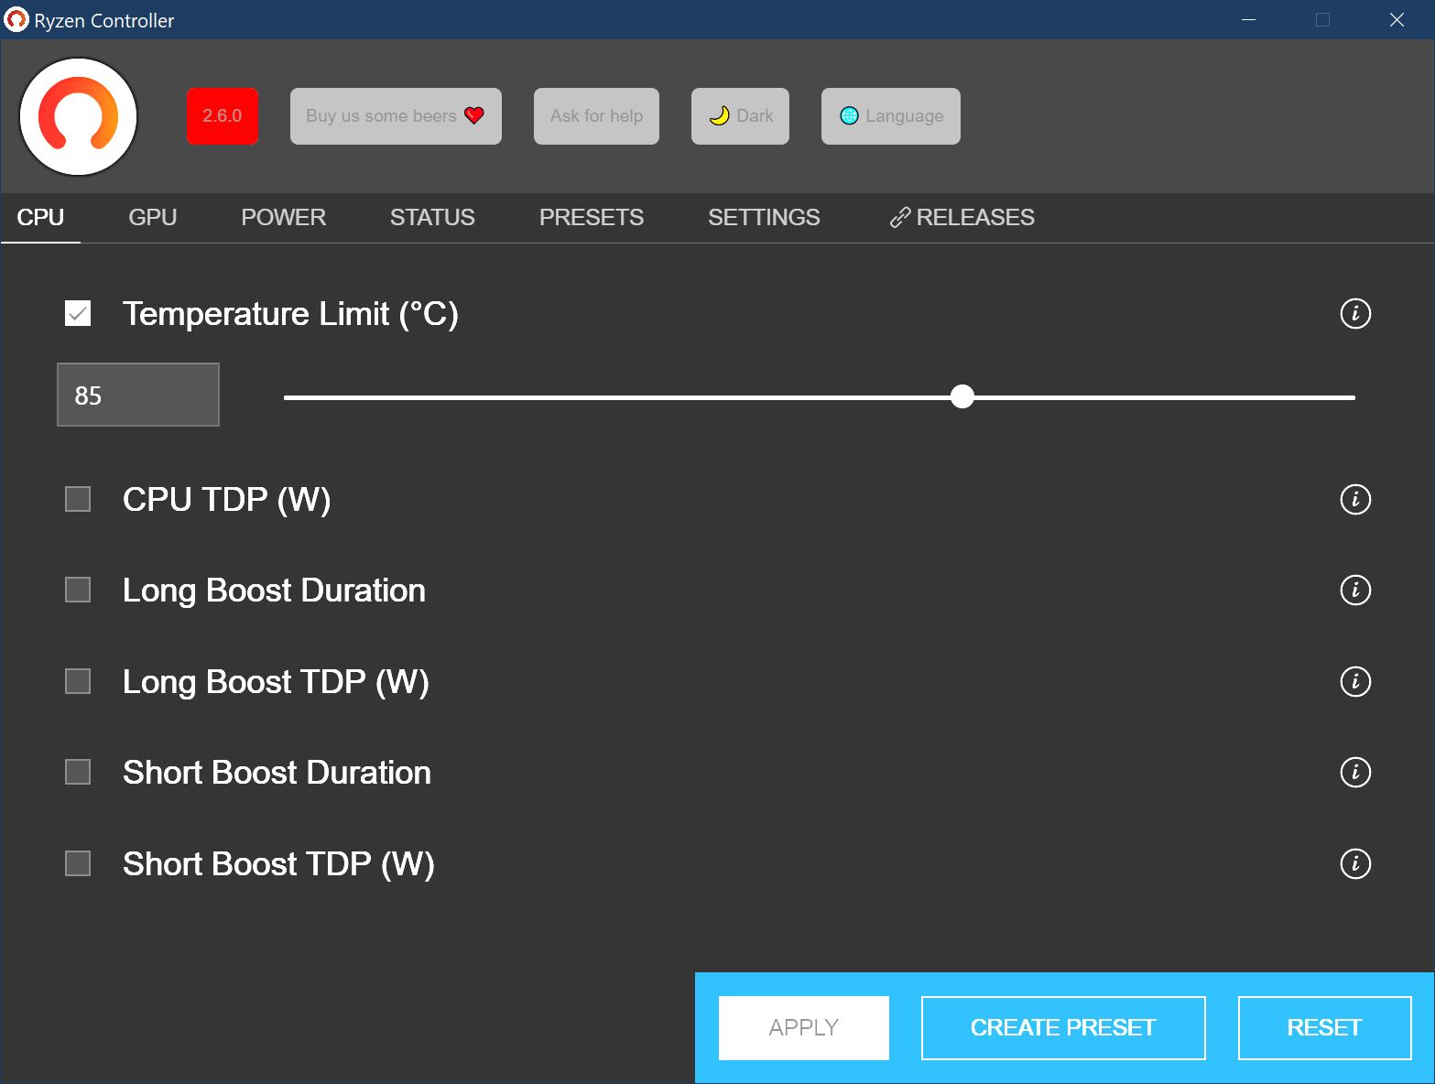View info for Short Boost Duration
1435x1084 pixels.
coord(1355,772)
